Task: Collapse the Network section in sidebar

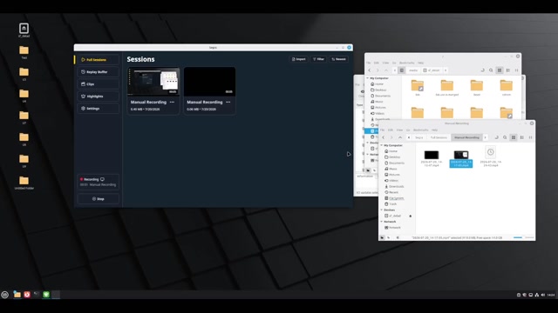Action: click(x=382, y=222)
